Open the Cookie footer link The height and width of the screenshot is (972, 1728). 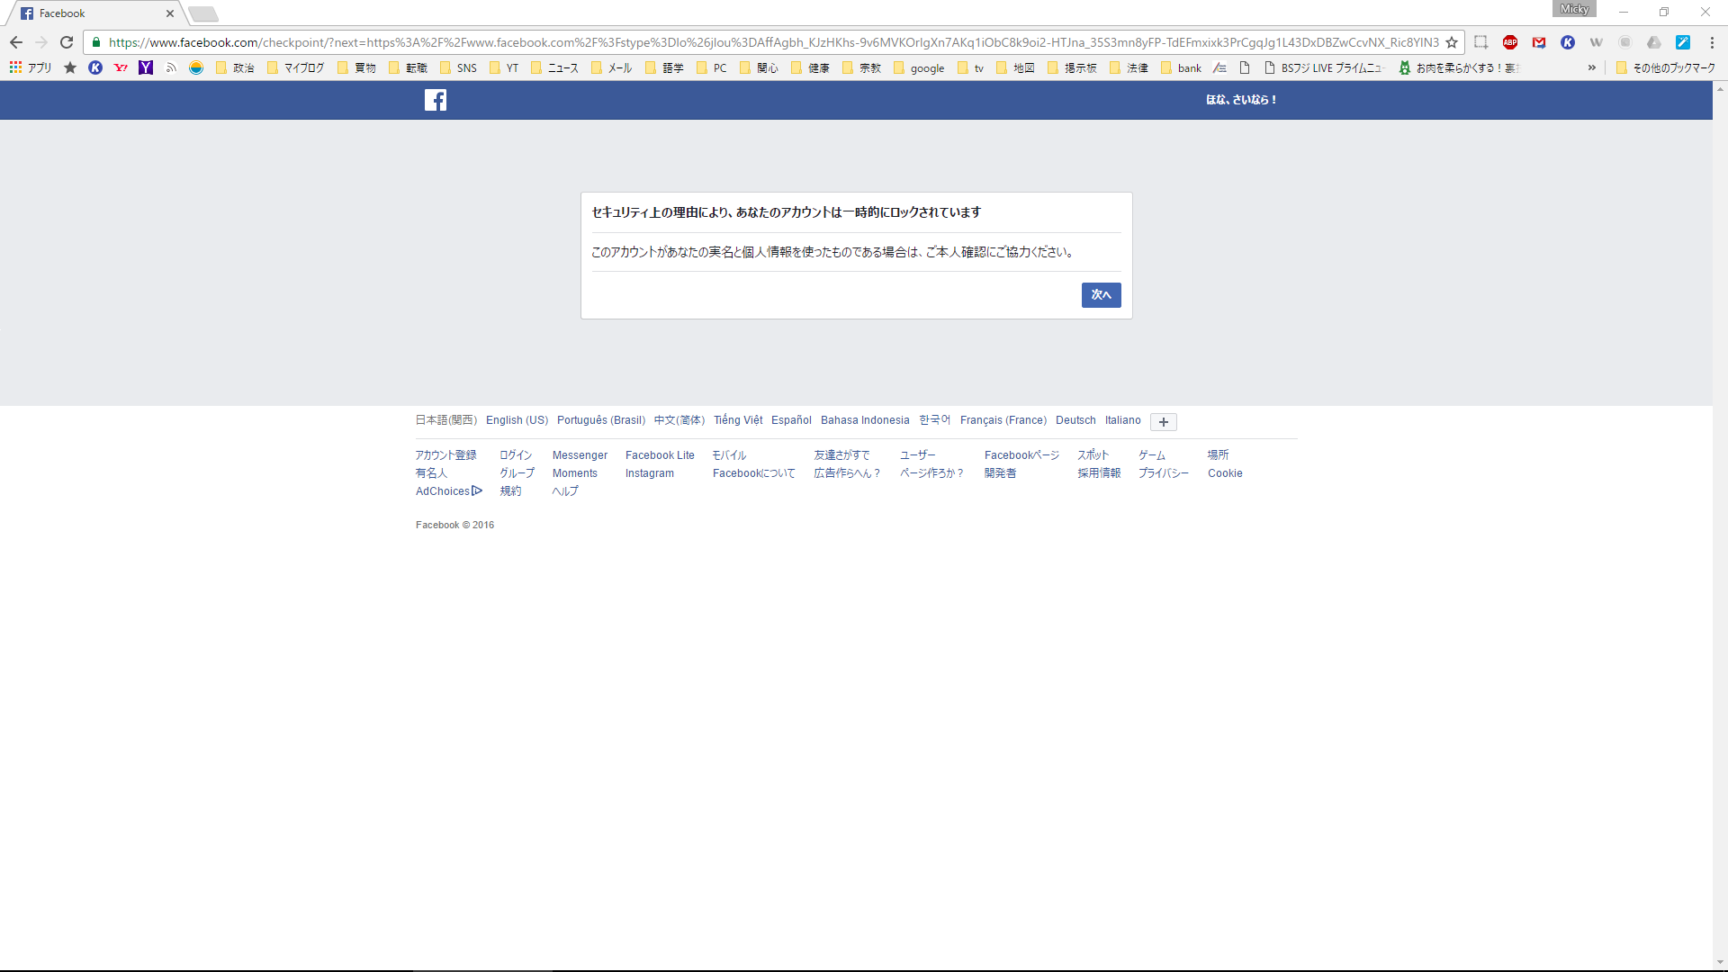(x=1225, y=473)
